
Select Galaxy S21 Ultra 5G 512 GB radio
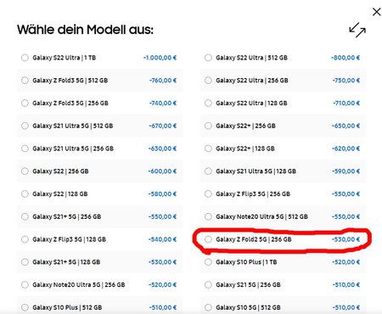[25, 126]
